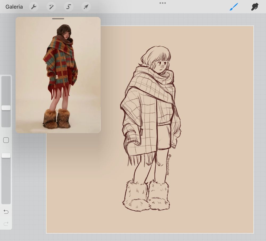Open the three-dot multitasking menu at the top
Viewport: 266px width, 241px height.
tap(163, 3)
